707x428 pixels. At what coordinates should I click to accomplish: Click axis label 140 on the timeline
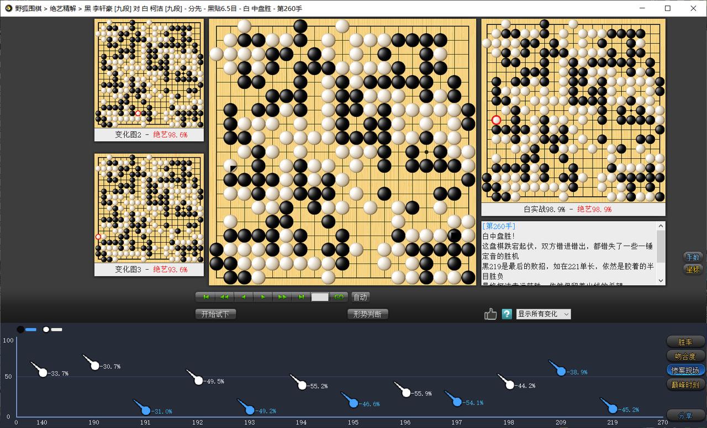pyautogui.click(x=42, y=422)
